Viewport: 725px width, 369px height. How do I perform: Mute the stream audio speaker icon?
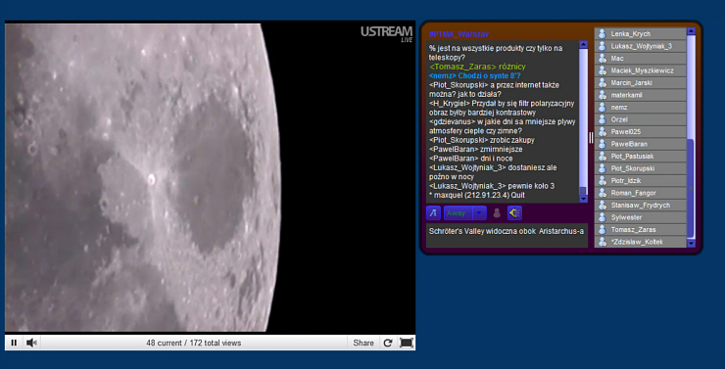tap(31, 343)
